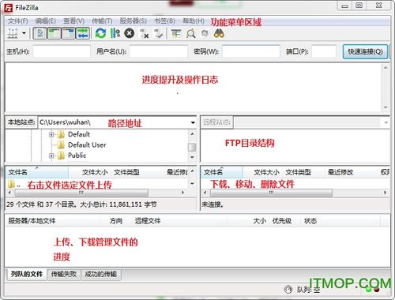Select the Default folder in tree
This screenshot has height=300, width=395.
pyautogui.click(x=79, y=134)
